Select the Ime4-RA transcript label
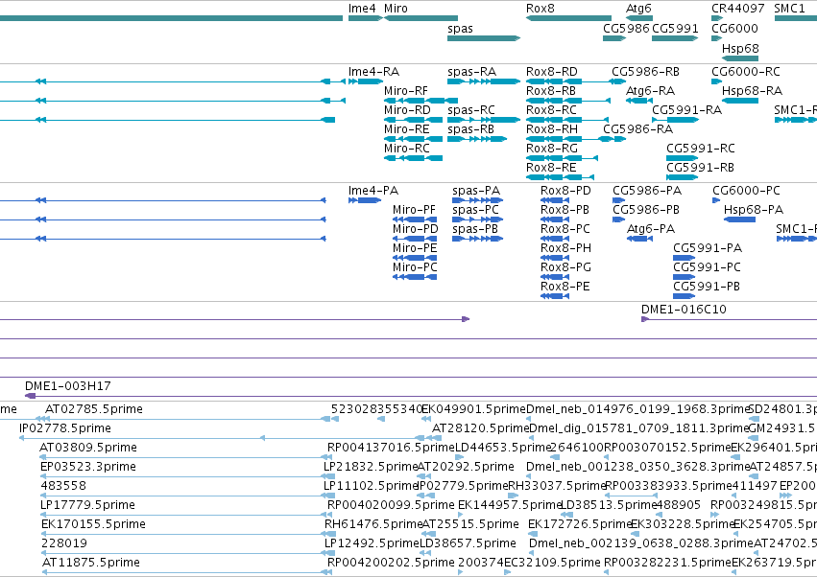Screen dimensions: 817x577 (373, 72)
